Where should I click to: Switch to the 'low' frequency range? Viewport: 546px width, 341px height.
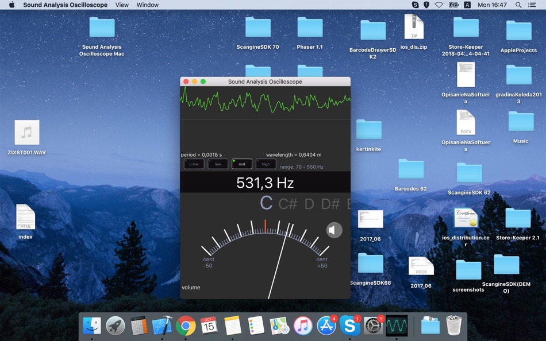(218, 164)
